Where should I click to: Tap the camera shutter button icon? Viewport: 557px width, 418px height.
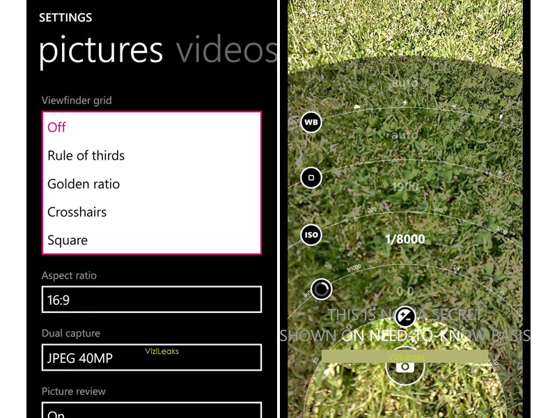pos(405,366)
